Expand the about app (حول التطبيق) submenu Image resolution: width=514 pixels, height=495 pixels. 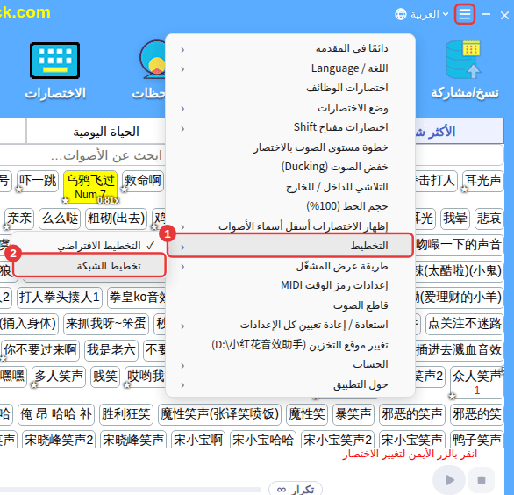point(290,384)
